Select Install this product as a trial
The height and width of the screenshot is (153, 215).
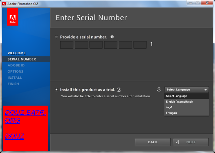(x=56, y=90)
